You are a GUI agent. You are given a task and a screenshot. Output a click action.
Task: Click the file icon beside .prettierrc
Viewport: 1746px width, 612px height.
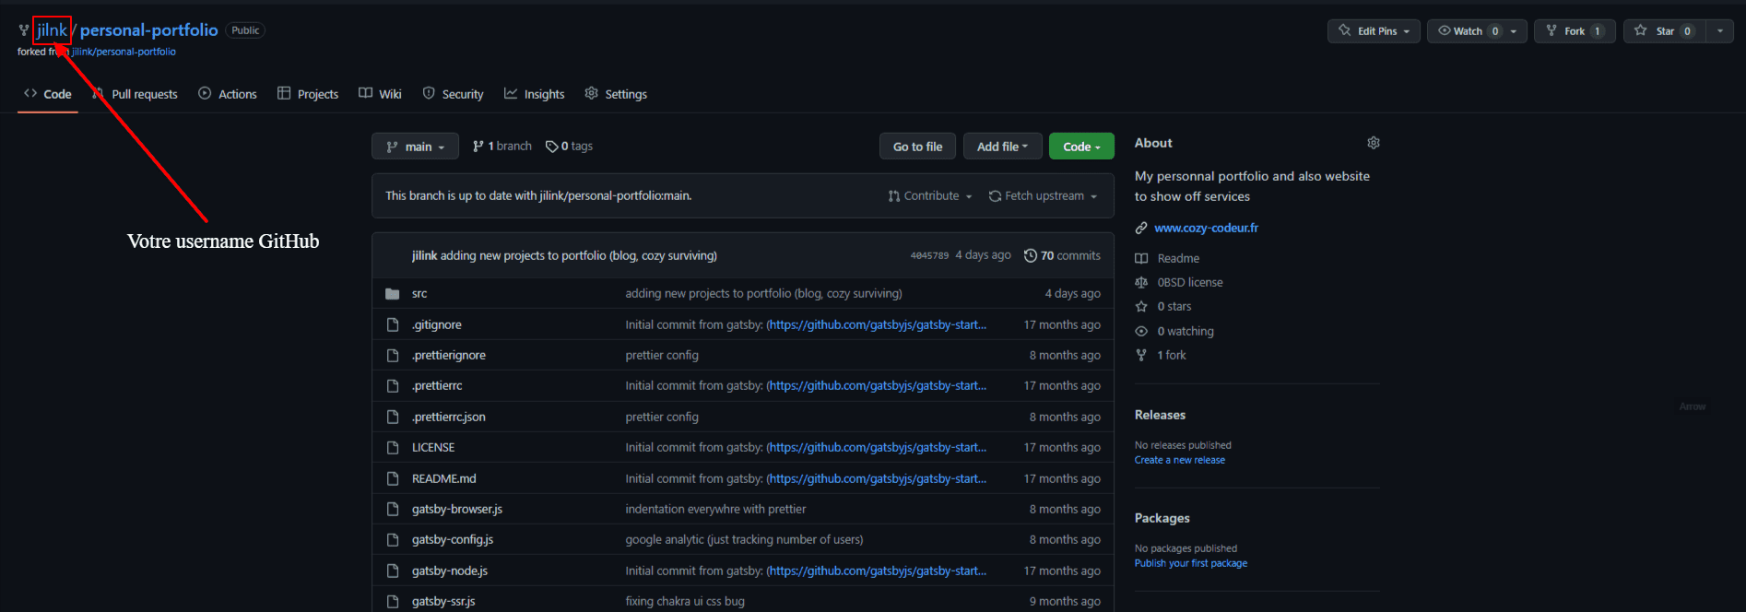[x=393, y=385]
